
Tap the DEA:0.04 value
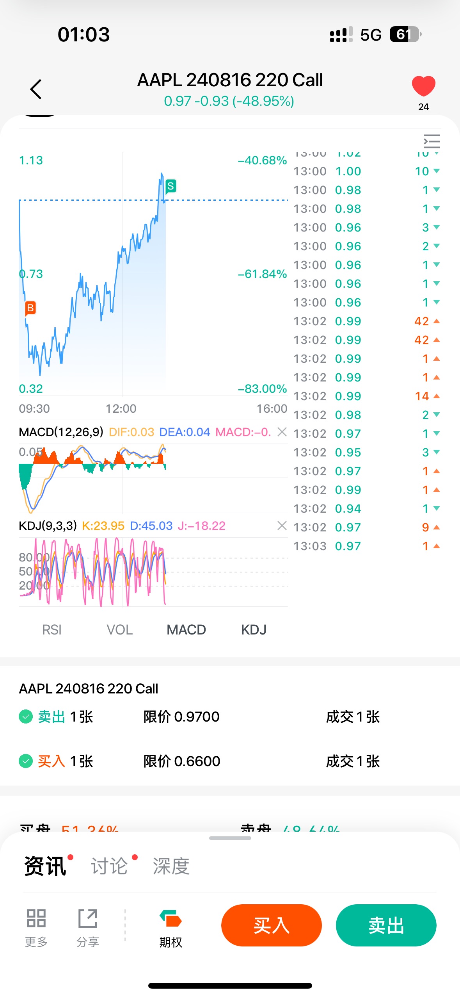[185, 432]
